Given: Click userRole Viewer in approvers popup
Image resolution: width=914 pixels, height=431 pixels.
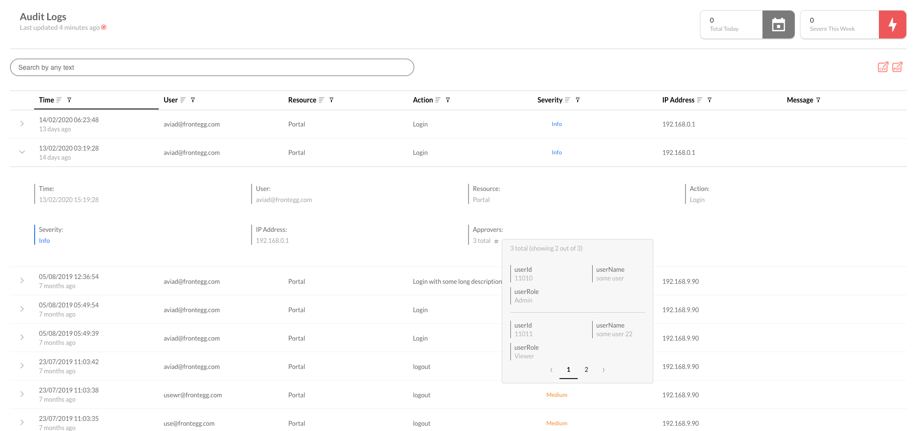Looking at the screenshot, I should 524,356.
